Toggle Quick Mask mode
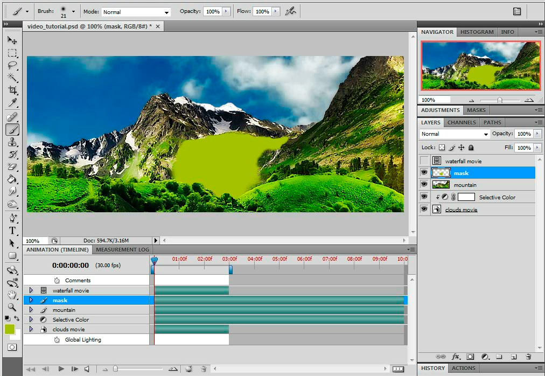Viewport: 545px width, 376px height. click(12, 347)
